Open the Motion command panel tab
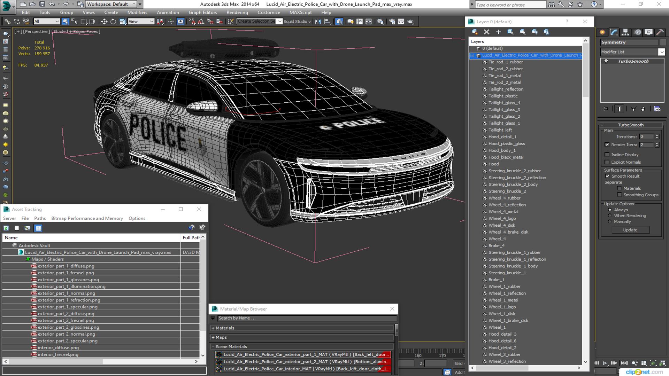The width and height of the screenshot is (669, 376). (x=638, y=32)
